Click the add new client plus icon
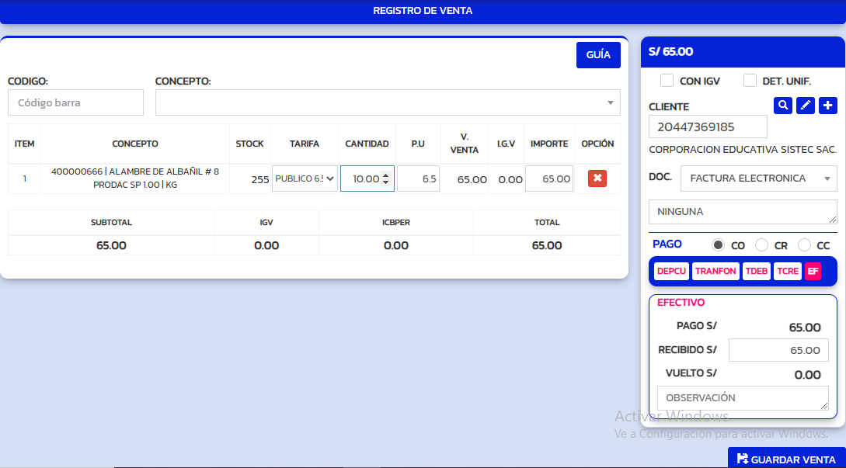 point(828,106)
